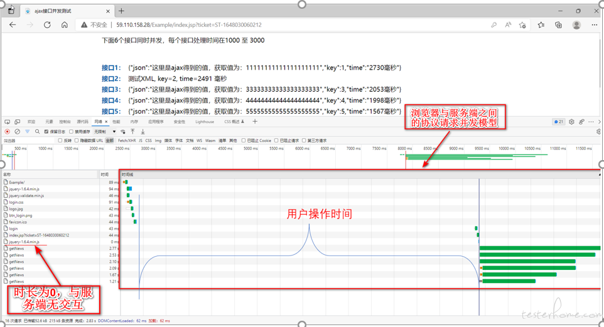
Task: Switch to the 控制台 tab
Action: 65,122
